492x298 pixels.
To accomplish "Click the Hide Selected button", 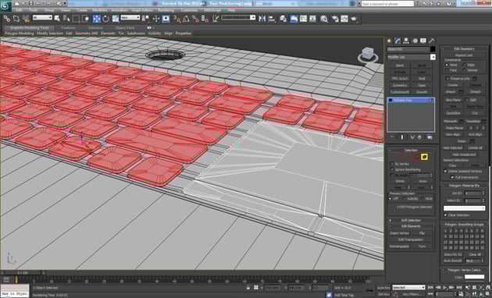I will tap(453, 148).
